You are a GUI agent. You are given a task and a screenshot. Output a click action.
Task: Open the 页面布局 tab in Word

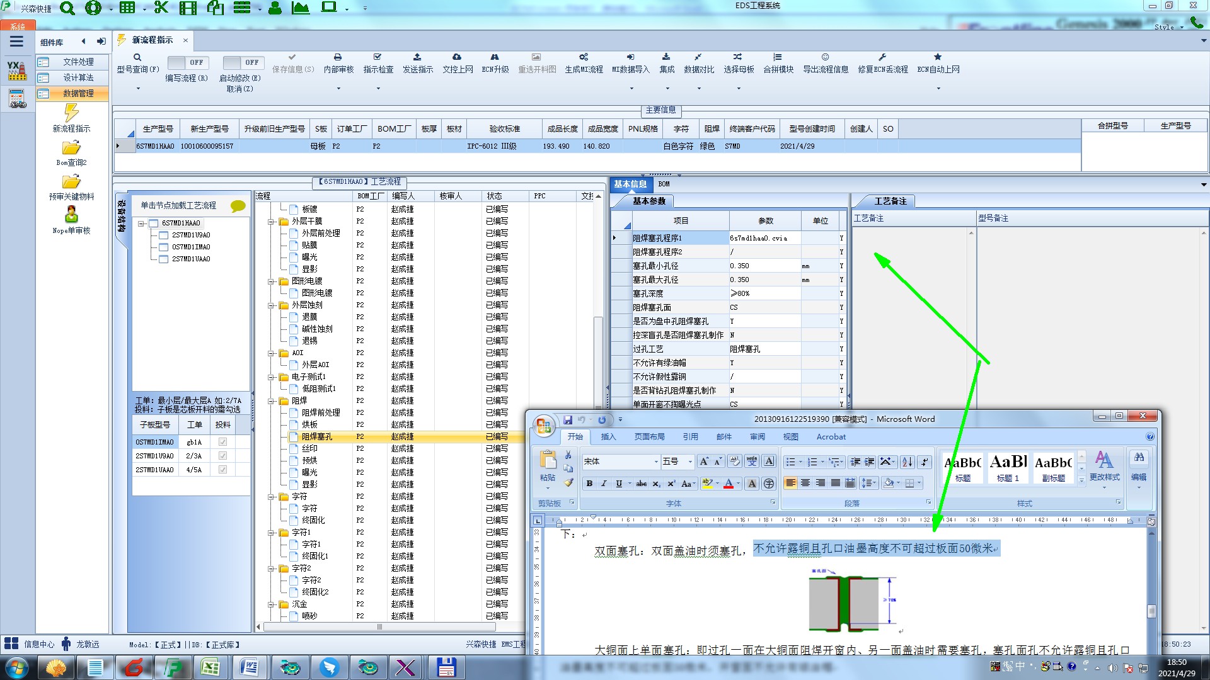(649, 436)
